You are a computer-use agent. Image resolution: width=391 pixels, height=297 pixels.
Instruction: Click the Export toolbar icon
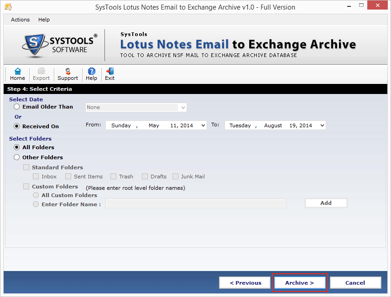tap(41, 74)
